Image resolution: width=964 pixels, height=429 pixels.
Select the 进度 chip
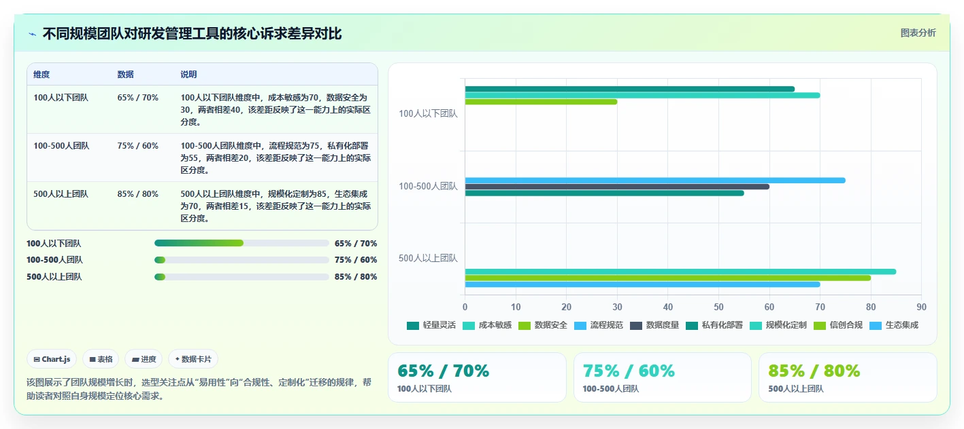(x=144, y=359)
